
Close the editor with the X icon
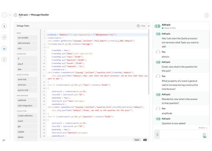click(207, 15)
